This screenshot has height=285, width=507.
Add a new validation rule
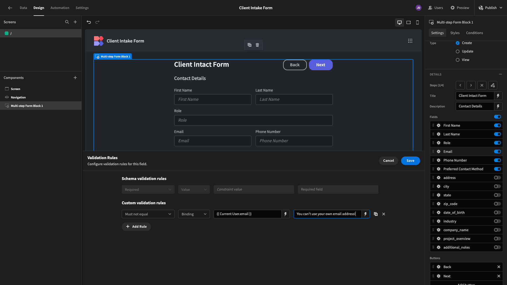point(136,227)
